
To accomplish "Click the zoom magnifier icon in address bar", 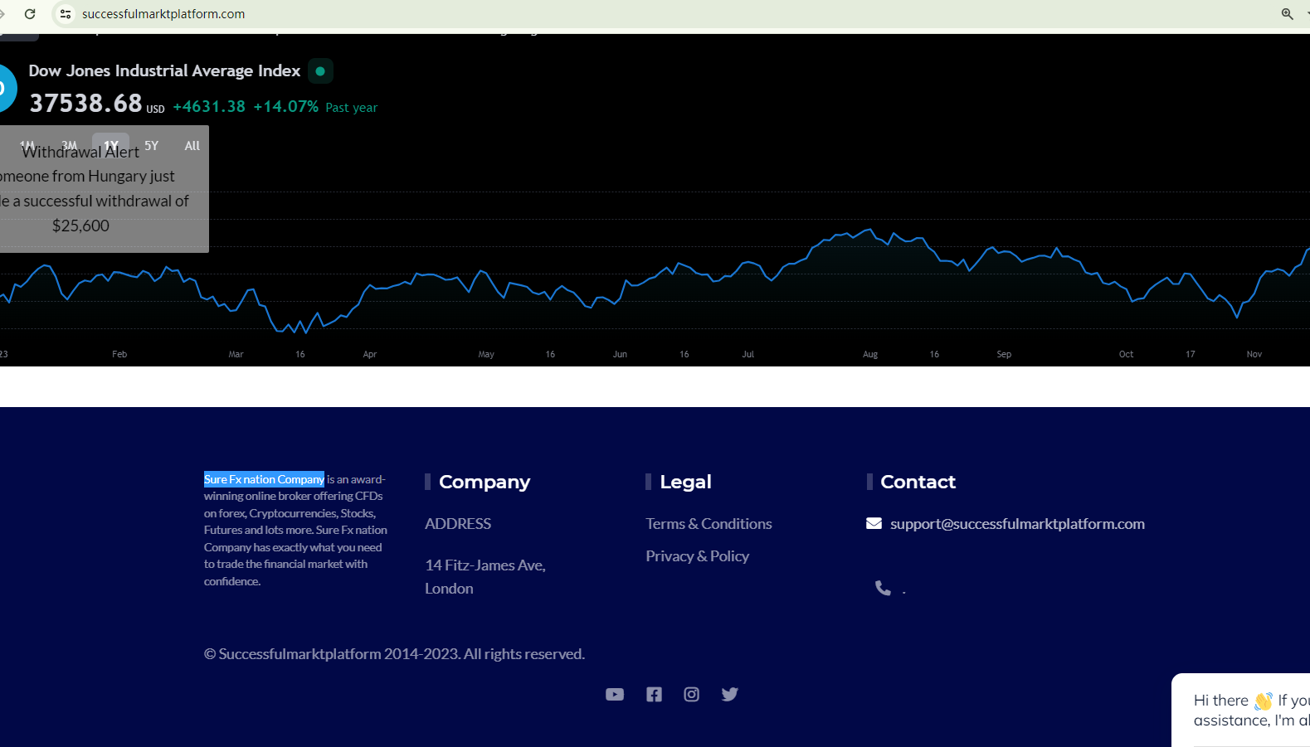I will [x=1287, y=14].
